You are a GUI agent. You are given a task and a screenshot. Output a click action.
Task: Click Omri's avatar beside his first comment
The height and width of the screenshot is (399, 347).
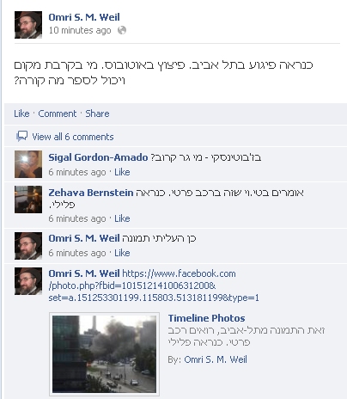pyautogui.click(x=28, y=246)
